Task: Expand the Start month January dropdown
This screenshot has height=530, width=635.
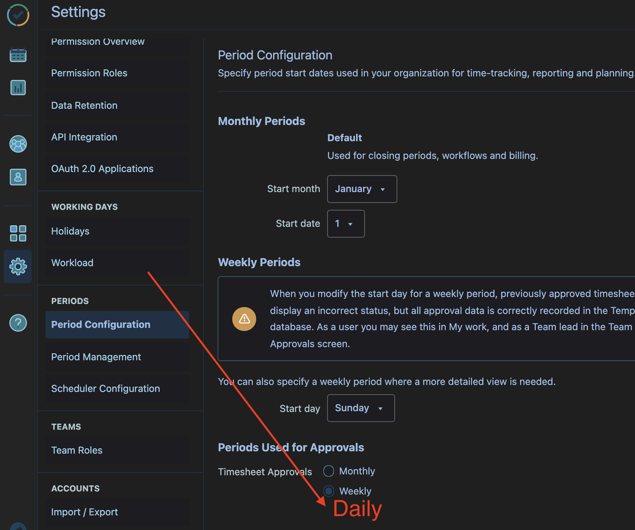Action: [361, 189]
